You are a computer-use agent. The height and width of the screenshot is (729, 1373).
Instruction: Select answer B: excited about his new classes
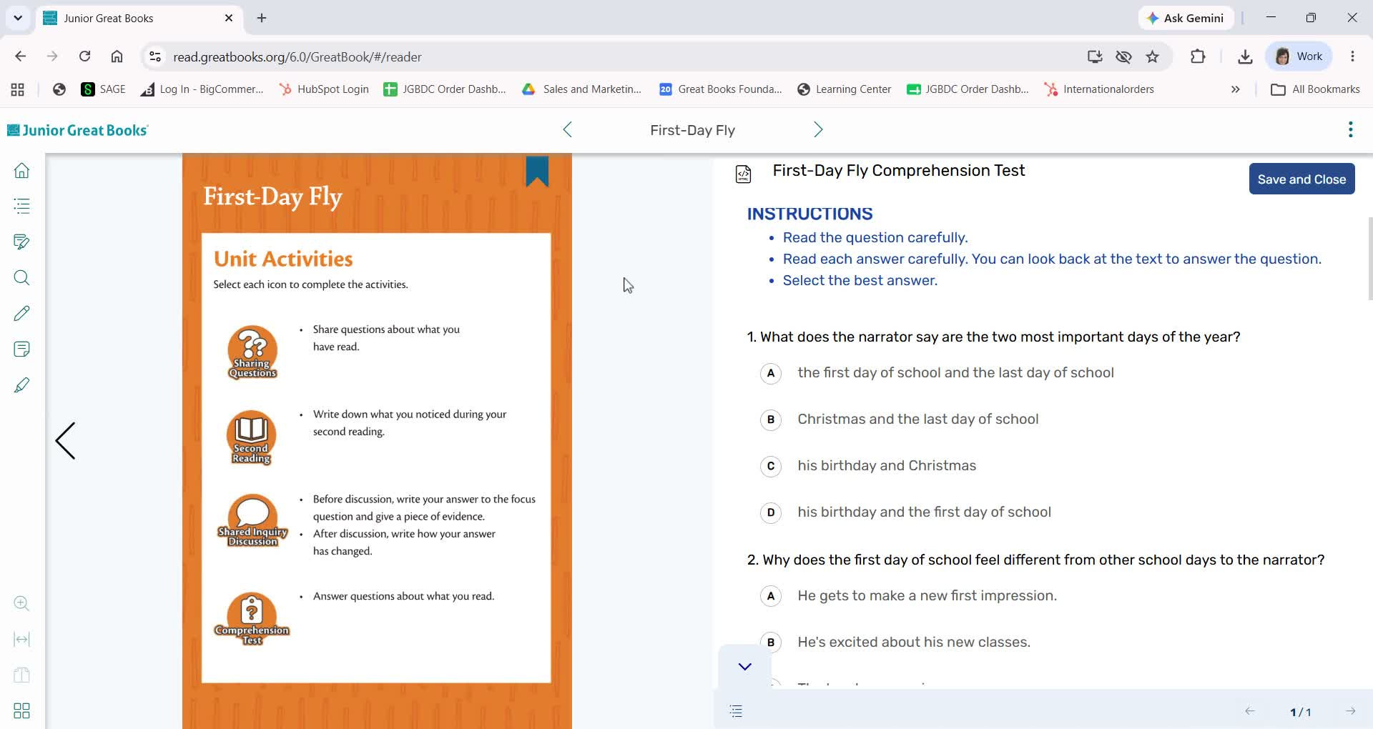[771, 643]
